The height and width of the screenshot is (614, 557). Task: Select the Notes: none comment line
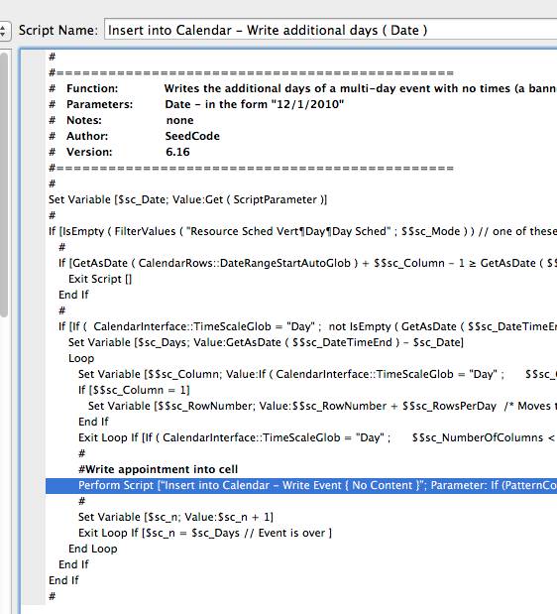121,120
